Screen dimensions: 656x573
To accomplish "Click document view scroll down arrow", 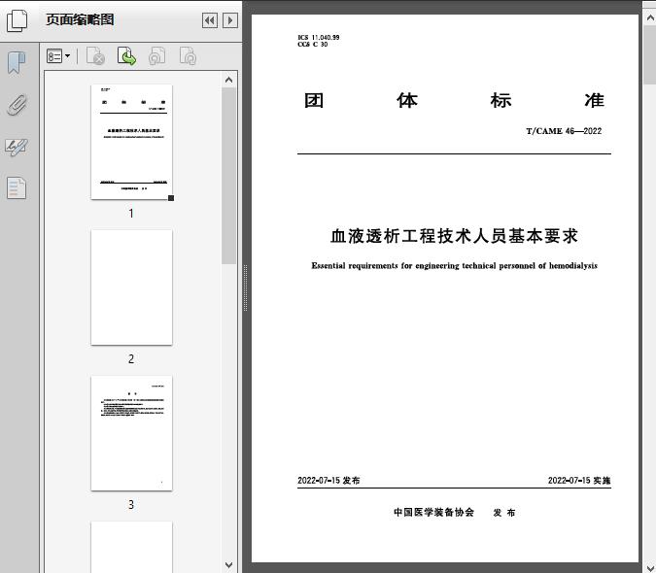I will (x=650, y=567).
